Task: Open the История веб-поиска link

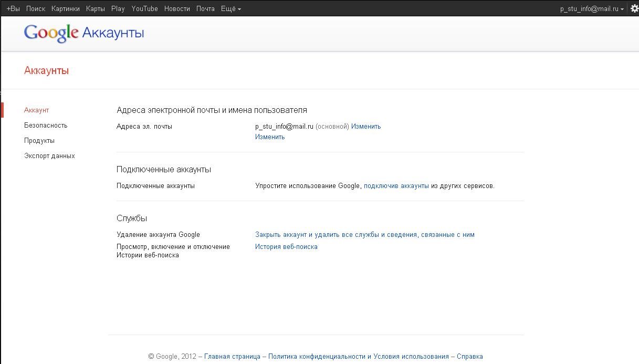Action: tap(286, 247)
